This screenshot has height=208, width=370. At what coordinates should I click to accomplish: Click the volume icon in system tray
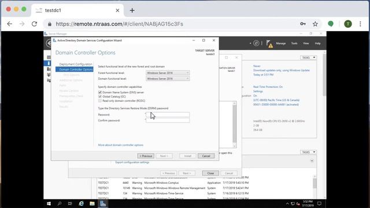click(298, 204)
